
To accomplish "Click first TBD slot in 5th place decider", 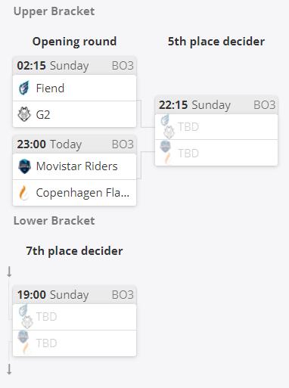I will click(x=216, y=126).
